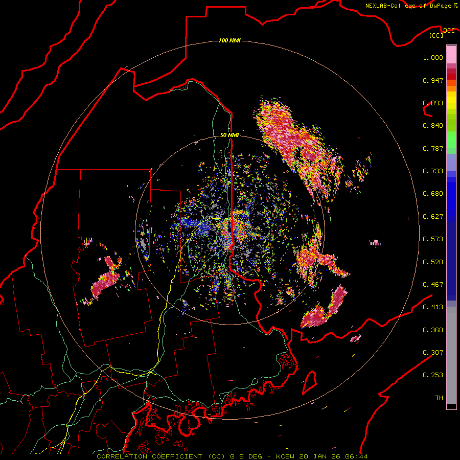The image size is (460, 460).
Task: Click the 100 NMI range ring label
Action: click(229, 40)
